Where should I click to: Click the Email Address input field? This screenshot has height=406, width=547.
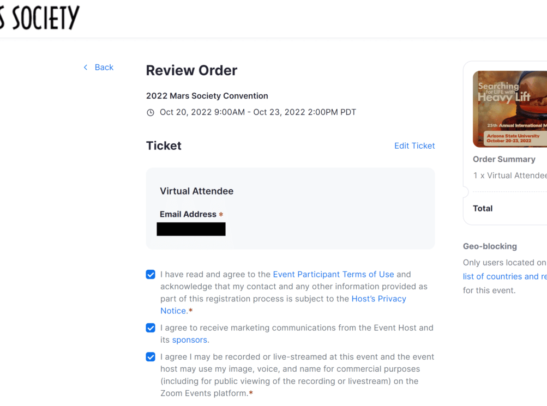pos(191,229)
